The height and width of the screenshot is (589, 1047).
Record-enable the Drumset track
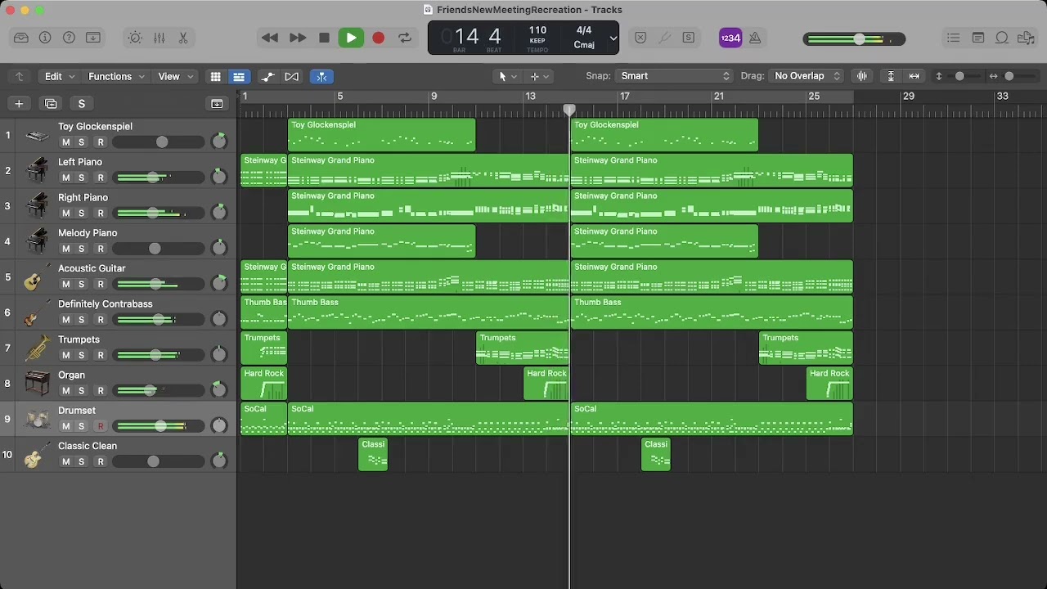click(101, 426)
